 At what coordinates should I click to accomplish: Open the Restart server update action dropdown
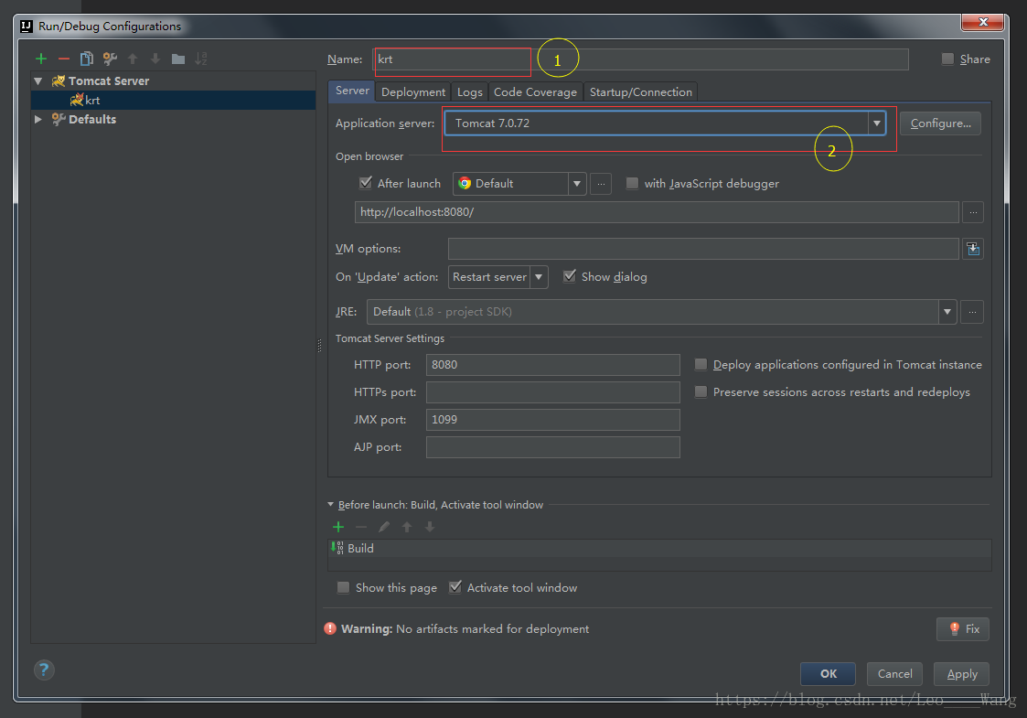[497, 277]
